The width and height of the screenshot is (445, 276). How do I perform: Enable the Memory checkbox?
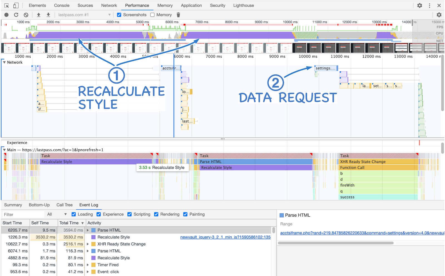coord(152,15)
